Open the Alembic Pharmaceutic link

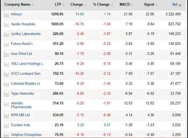pyautogui.click(x=21, y=105)
